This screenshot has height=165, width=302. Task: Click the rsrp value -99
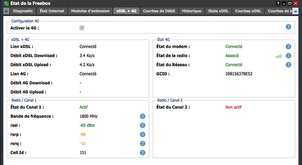click(x=83, y=134)
